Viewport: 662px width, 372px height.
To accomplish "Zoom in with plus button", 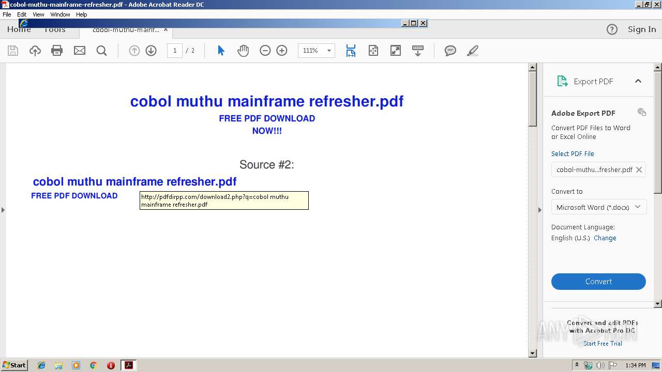I will point(282,51).
